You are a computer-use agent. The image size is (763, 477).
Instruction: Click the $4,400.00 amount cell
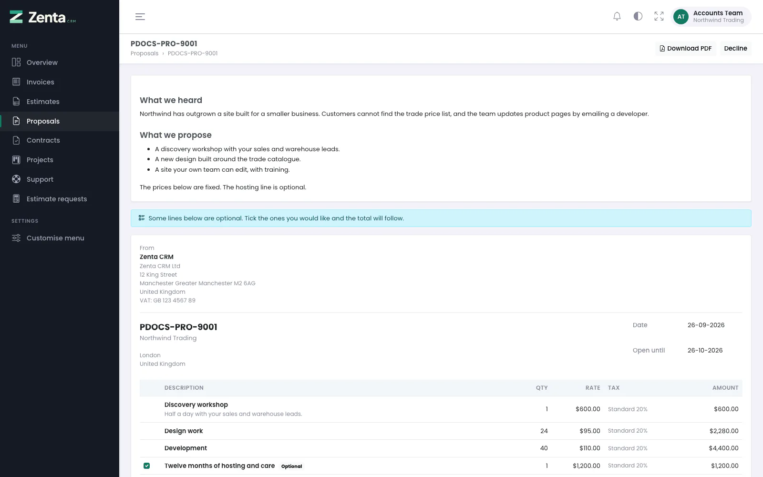(x=723, y=448)
